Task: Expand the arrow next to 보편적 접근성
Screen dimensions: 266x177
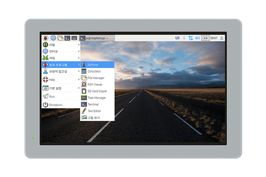Action: click(79, 71)
